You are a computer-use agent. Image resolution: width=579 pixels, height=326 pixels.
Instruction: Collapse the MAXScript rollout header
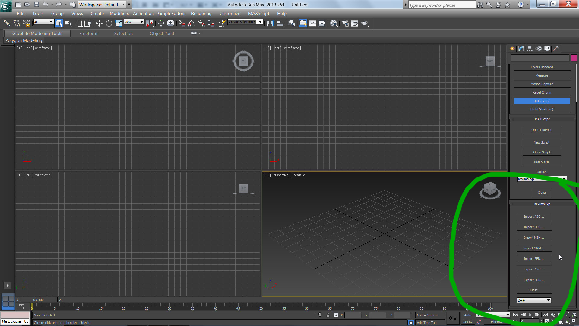click(542, 119)
